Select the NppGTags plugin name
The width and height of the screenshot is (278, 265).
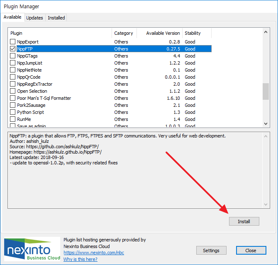point(27,56)
